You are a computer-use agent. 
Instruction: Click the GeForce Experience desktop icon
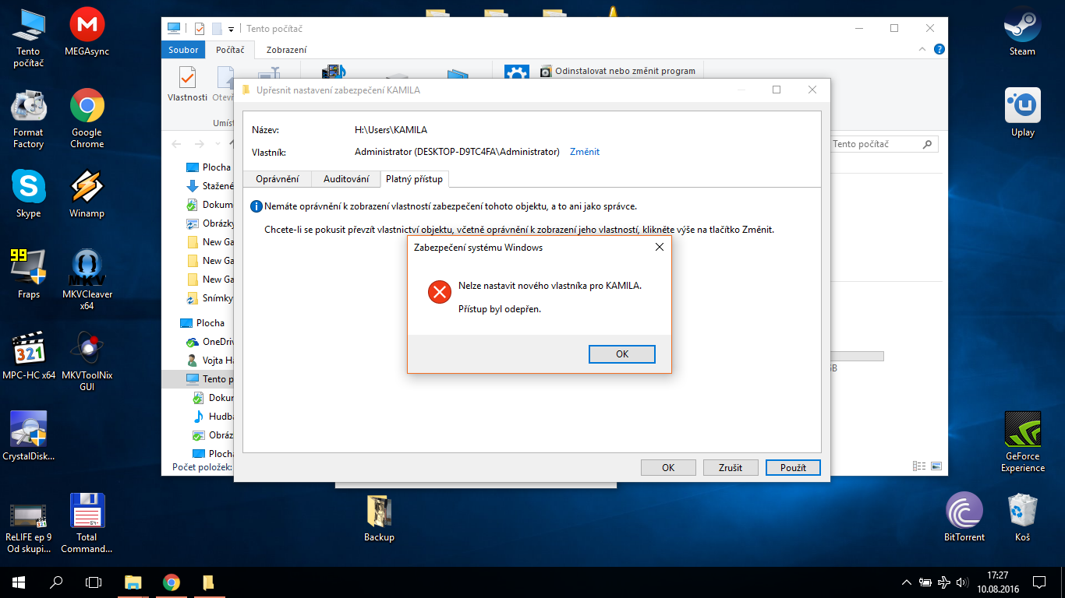[x=1023, y=442]
